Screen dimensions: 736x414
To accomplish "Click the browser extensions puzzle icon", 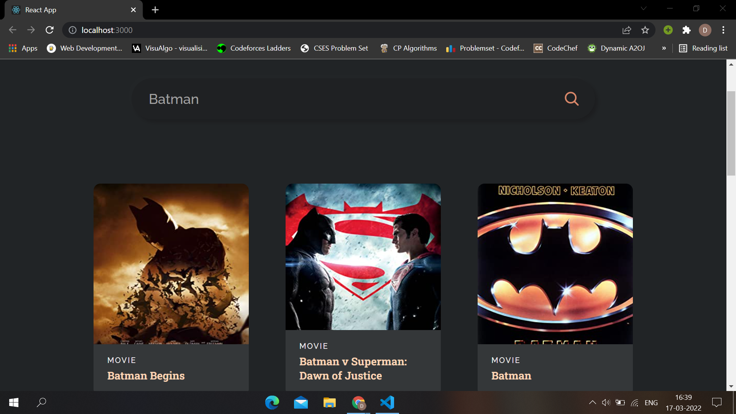I will [686, 30].
